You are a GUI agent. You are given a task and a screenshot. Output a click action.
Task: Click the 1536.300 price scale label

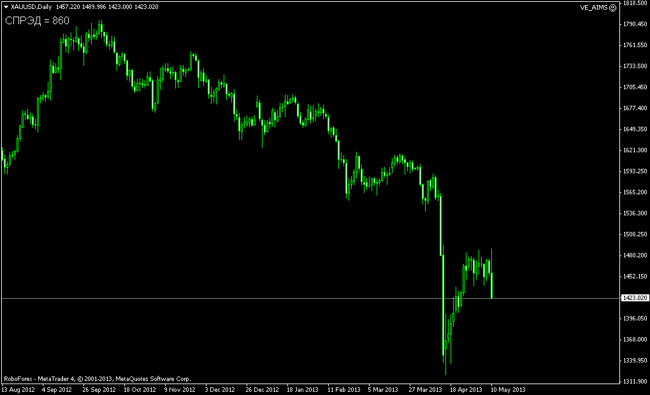[635, 213]
